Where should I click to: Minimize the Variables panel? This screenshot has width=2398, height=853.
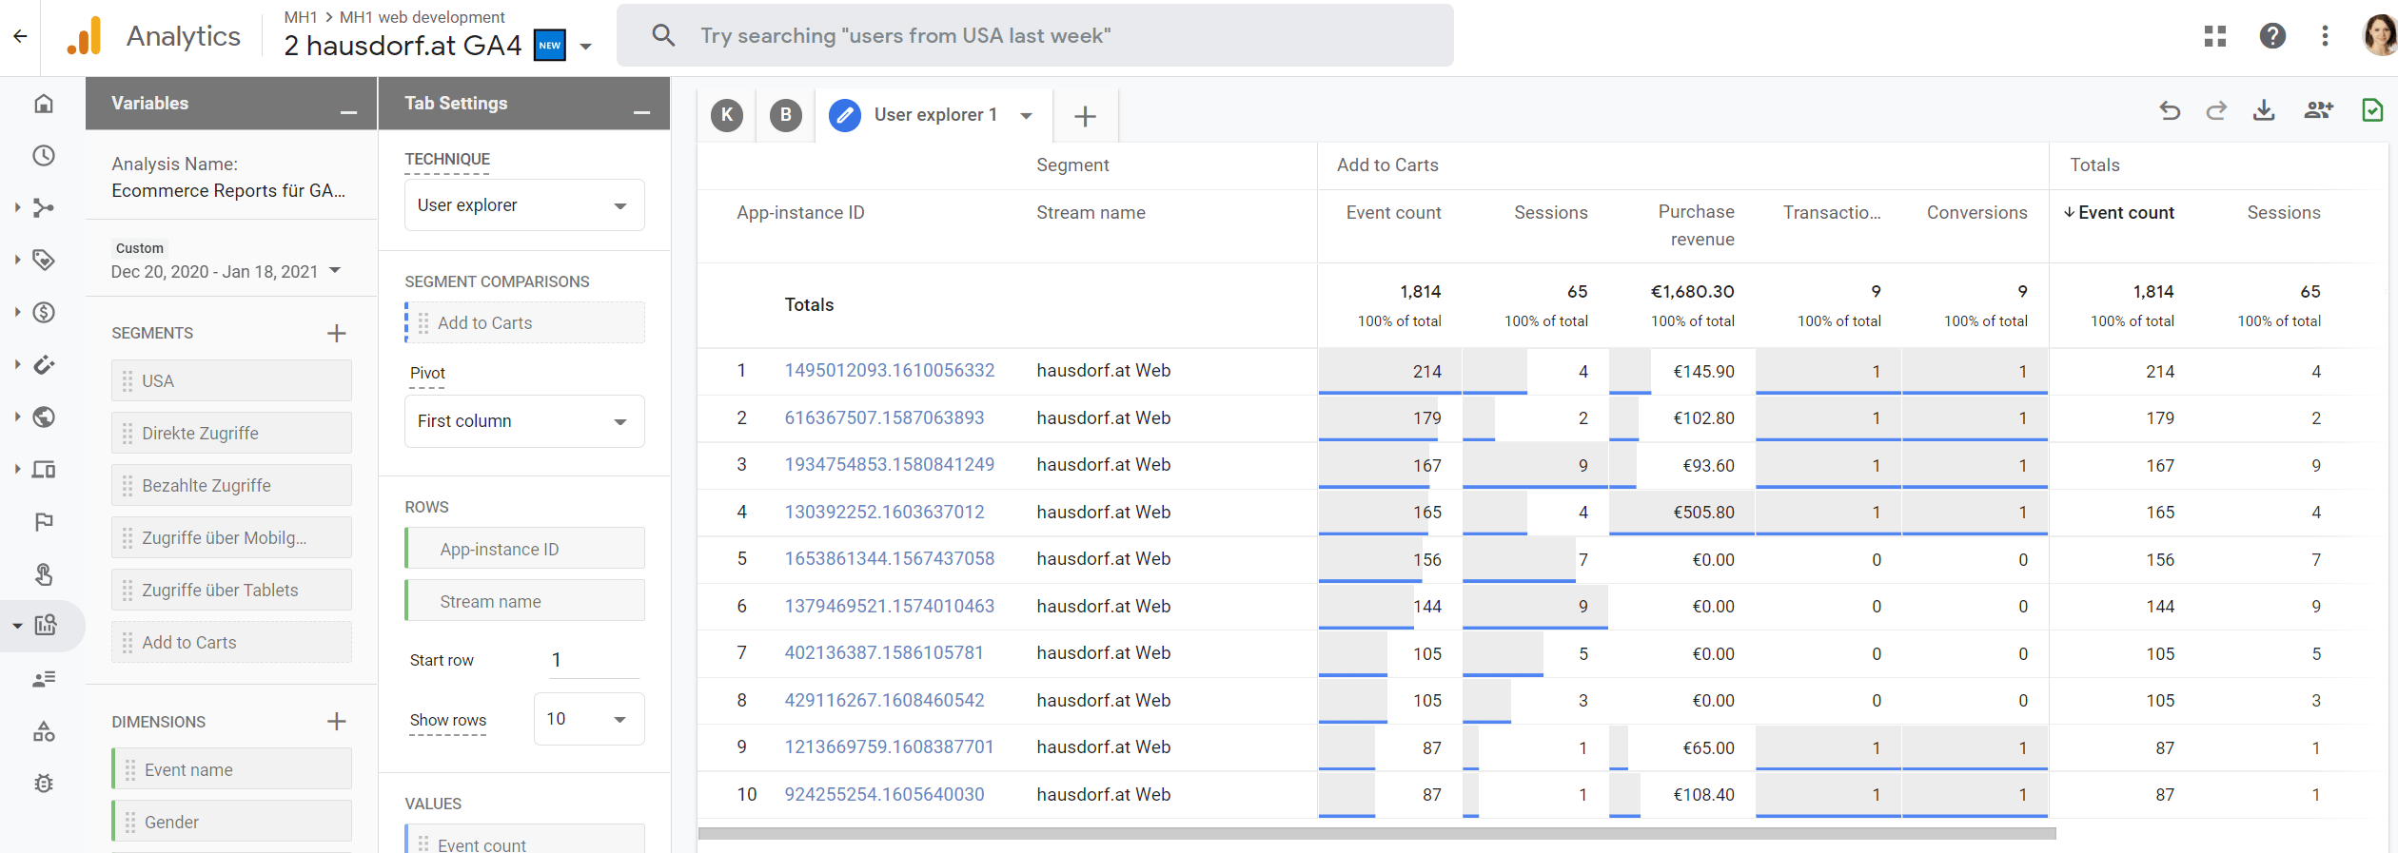(x=348, y=112)
